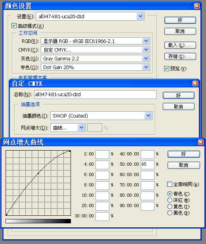Click the 名称 text field in 自定 CMYK
This screenshot has width=206, height=244.
click(x=95, y=95)
